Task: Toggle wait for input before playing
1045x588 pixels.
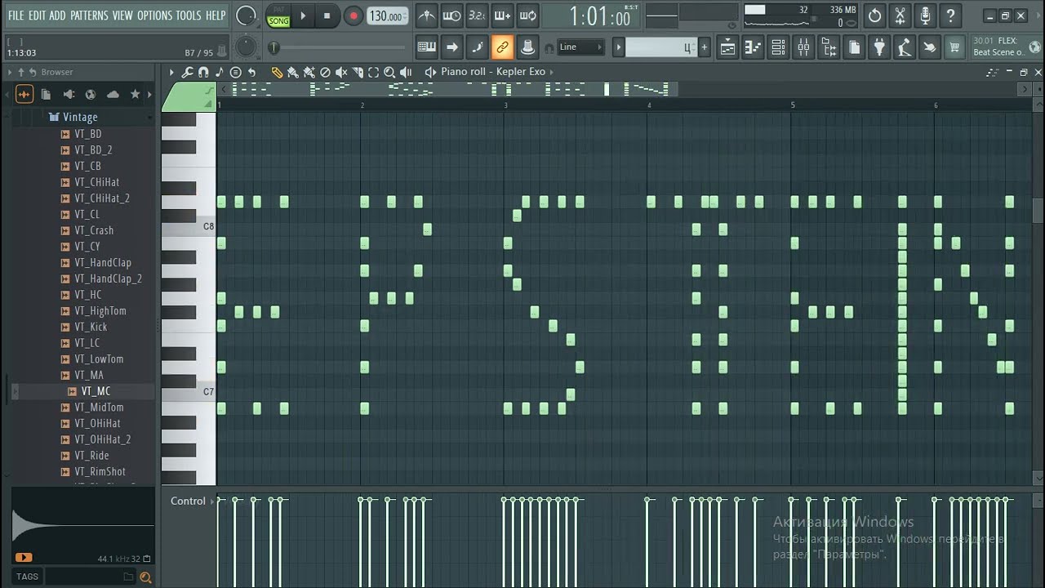Action: [451, 16]
